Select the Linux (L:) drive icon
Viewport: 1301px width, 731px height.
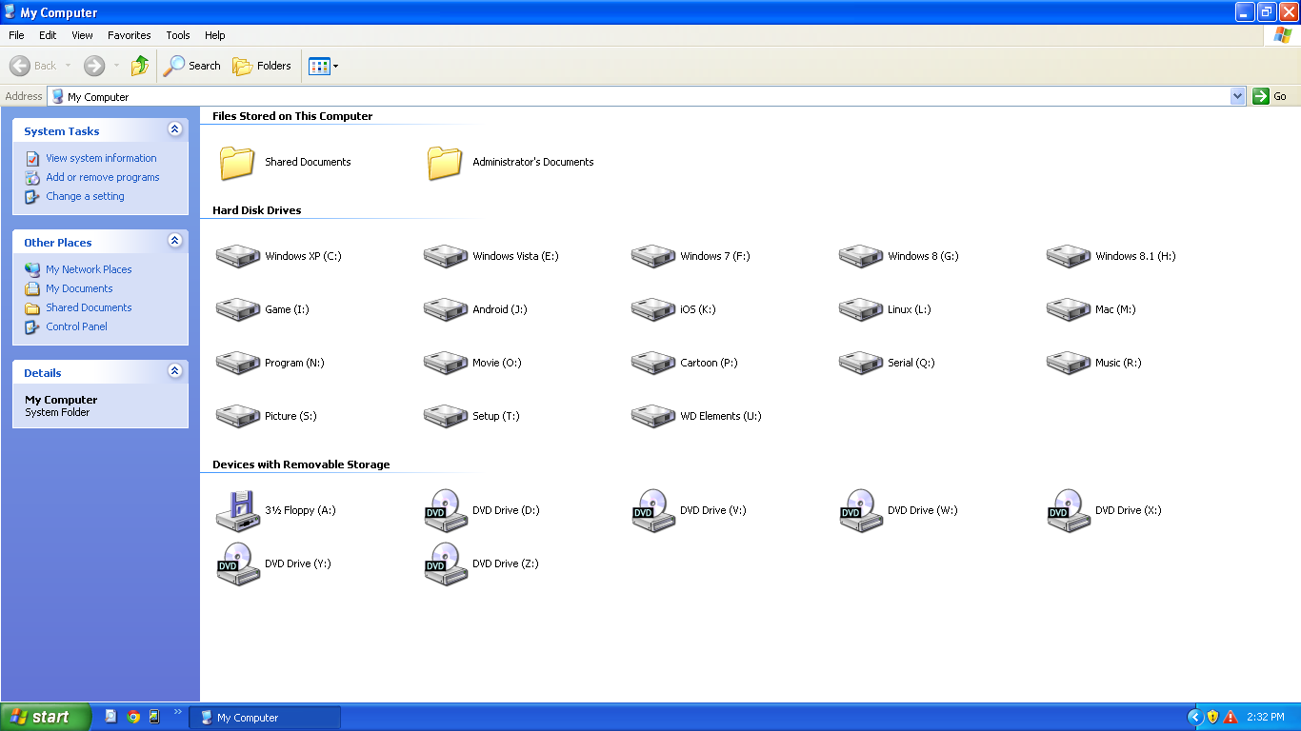[861, 309]
